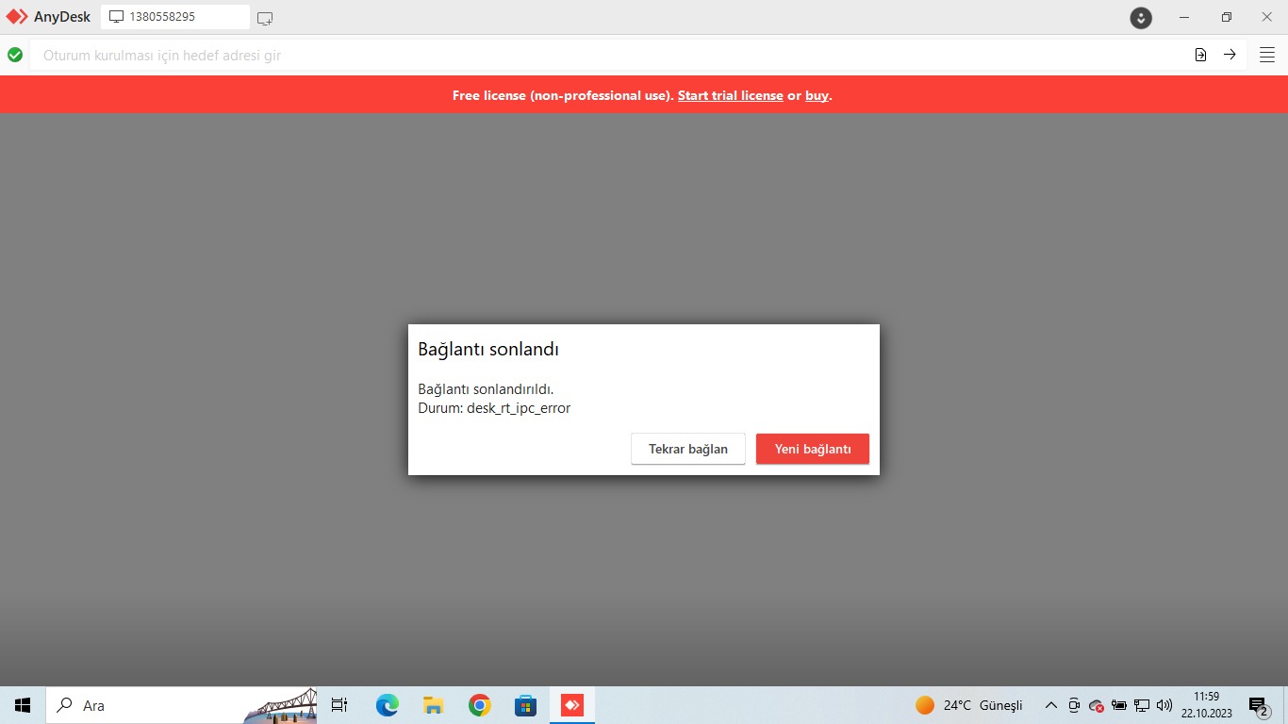
Task: Open File Explorer from the taskbar
Action: tap(433, 705)
